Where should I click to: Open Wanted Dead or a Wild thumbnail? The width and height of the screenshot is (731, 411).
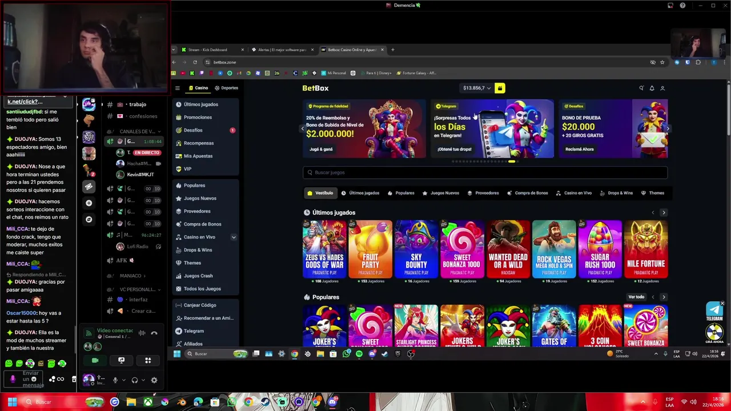point(508,249)
